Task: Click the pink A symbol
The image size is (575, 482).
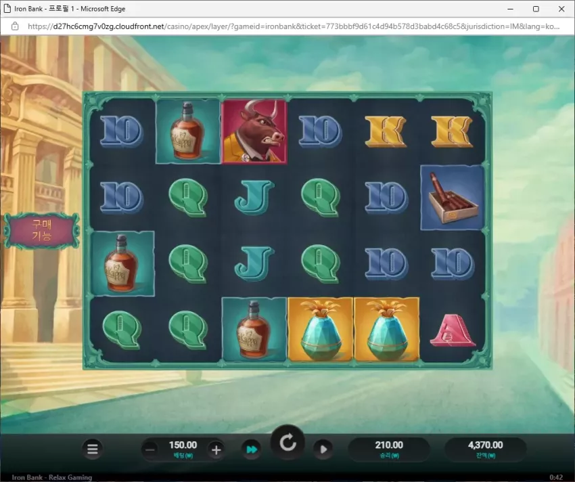Action: click(452, 330)
